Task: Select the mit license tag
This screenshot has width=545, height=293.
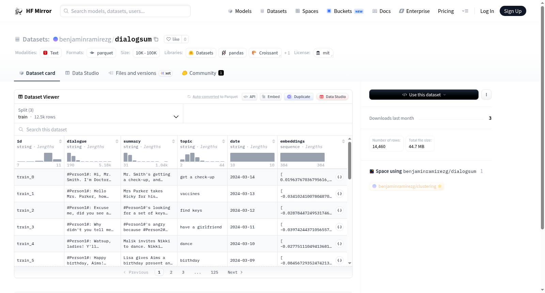Action: click(323, 53)
